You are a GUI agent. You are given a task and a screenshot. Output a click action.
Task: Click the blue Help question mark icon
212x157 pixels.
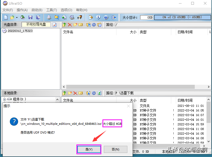pos(106,17)
